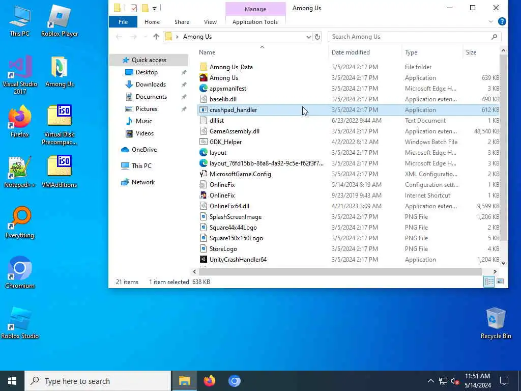
Task: Open the View ribbon tab
Action: [210, 21]
